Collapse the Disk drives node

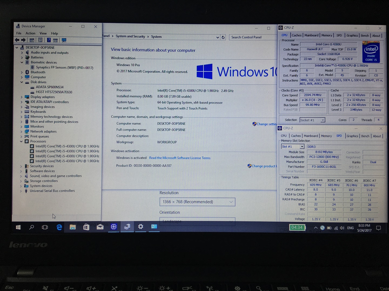(22, 82)
